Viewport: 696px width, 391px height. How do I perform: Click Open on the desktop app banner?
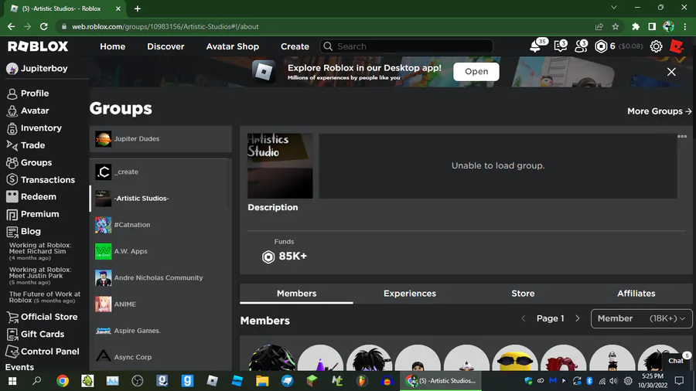pos(476,72)
